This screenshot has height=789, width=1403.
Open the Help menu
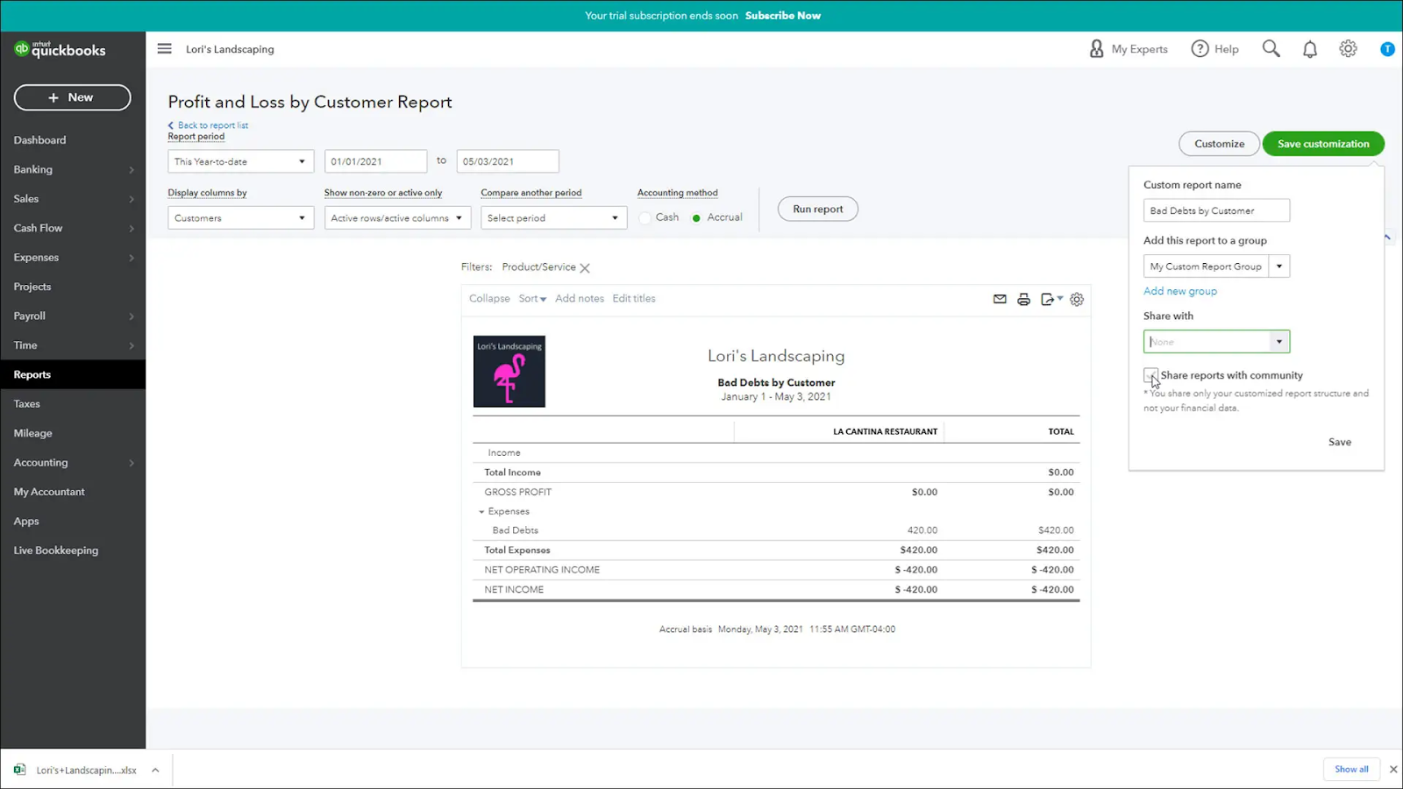[1214, 49]
